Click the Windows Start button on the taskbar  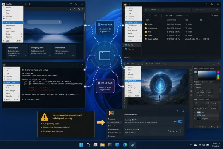81,145
